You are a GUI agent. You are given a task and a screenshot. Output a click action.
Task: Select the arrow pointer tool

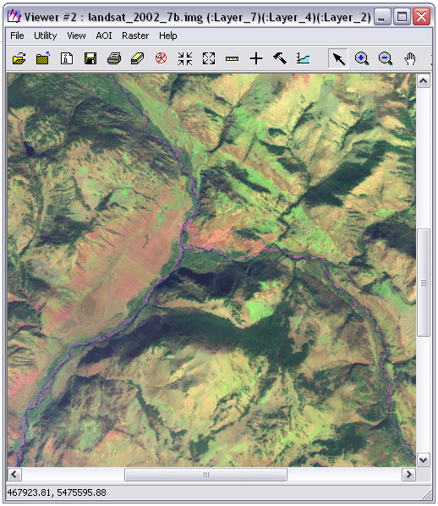(338, 58)
